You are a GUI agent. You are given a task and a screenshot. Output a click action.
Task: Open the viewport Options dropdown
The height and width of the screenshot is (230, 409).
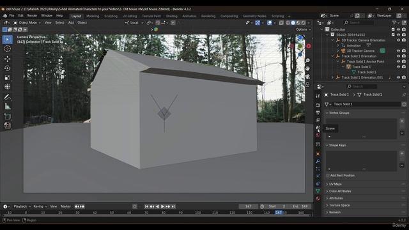tap(304, 29)
